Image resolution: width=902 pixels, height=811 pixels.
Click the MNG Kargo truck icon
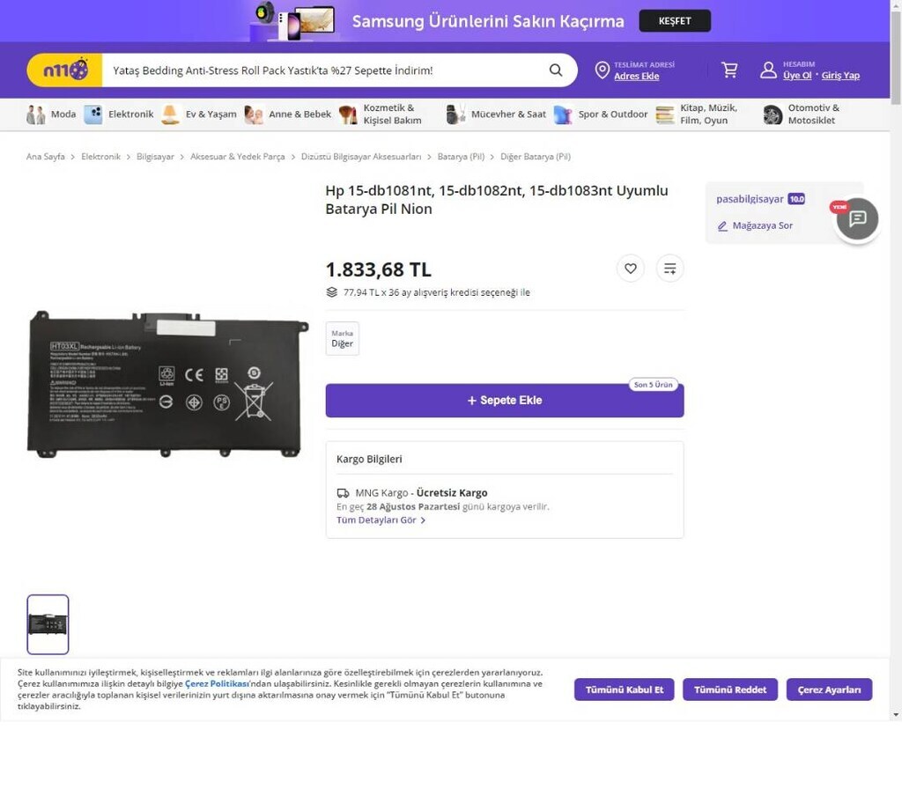[343, 493]
